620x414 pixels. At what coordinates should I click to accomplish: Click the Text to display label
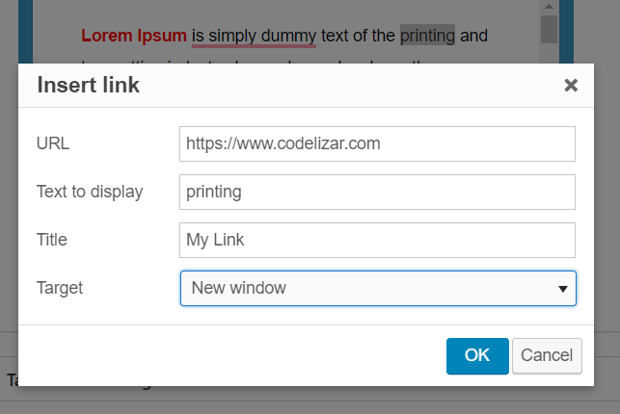[90, 192]
